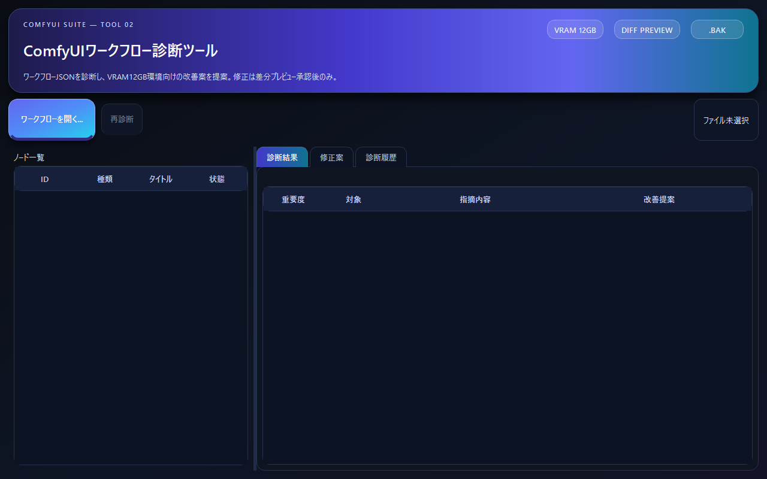Click the ファイル未選択 status label
Viewport: 767px width, 479px height.
click(726, 120)
